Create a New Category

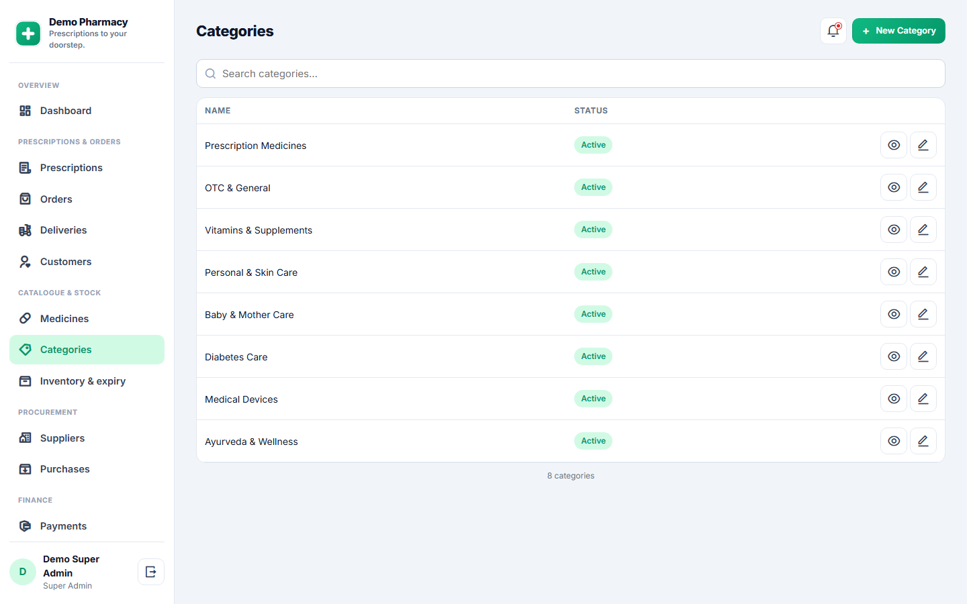pyautogui.click(x=899, y=31)
